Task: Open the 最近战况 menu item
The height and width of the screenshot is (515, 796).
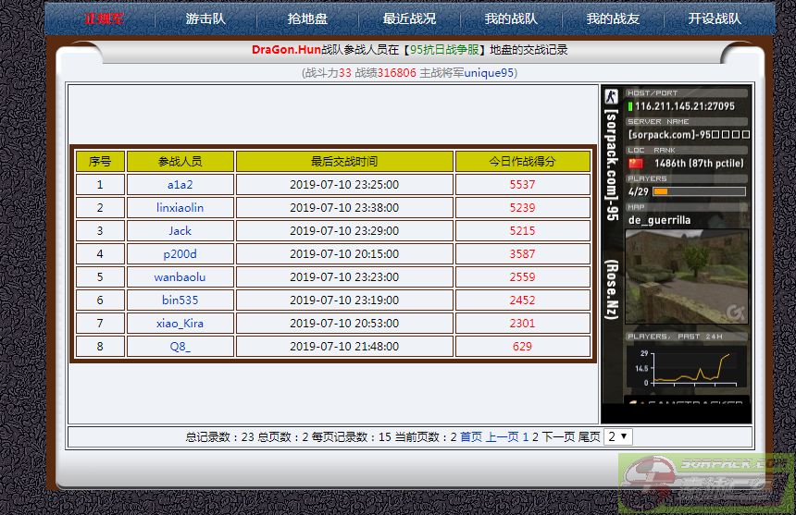Action: (x=409, y=18)
